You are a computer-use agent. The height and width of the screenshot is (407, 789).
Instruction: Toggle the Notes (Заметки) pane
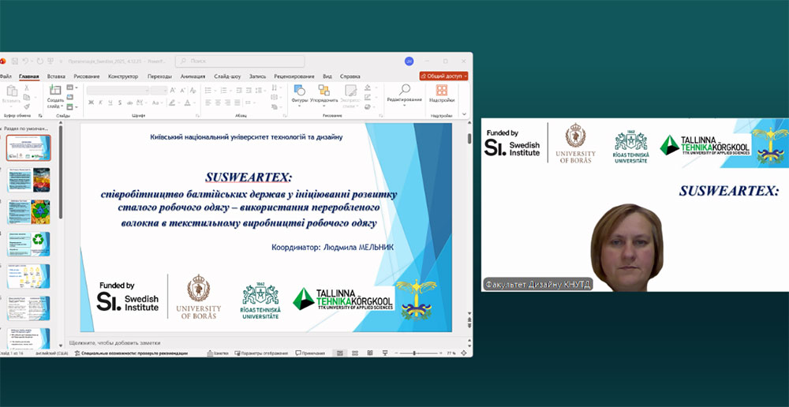(x=217, y=353)
